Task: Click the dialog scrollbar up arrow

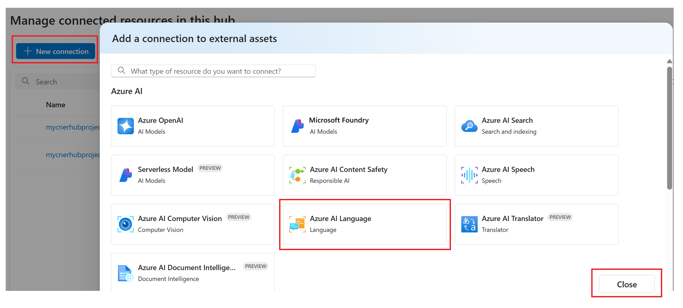Action: [x=669, y=62]
